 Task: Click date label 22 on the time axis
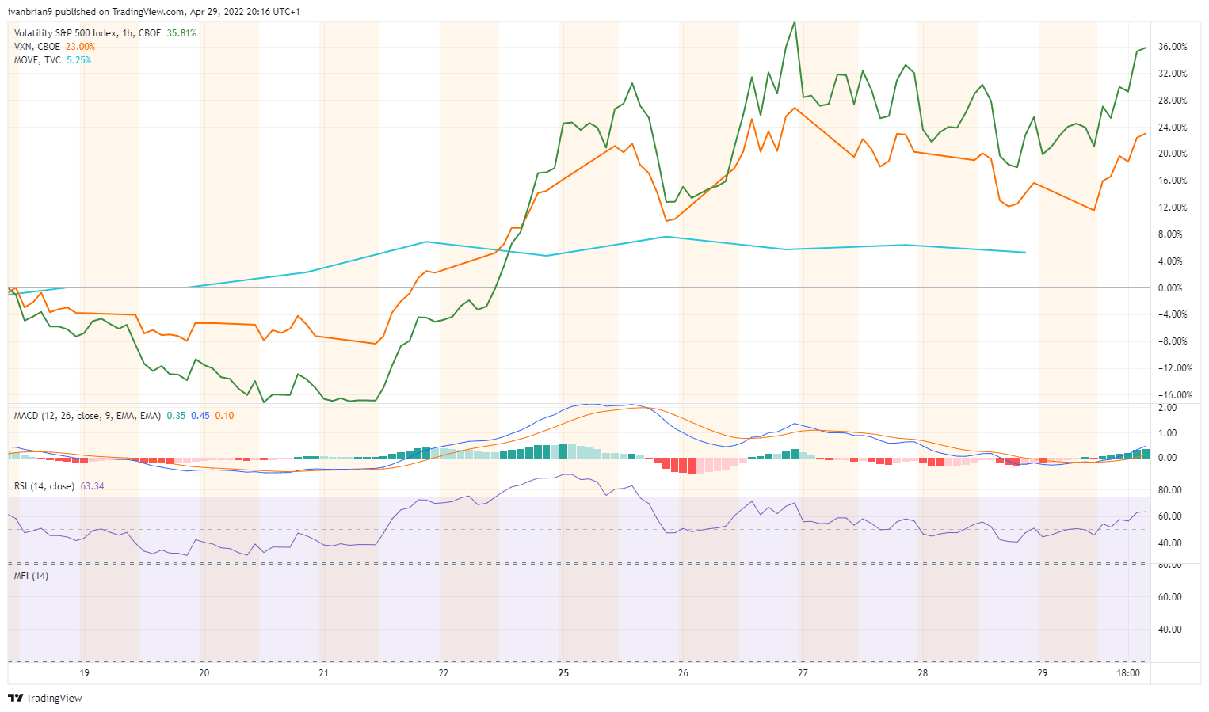click(x=443, y=673)
